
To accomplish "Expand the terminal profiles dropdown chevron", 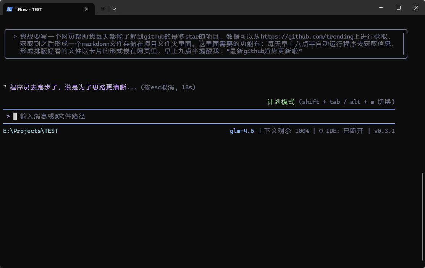I will coord(114,9).
